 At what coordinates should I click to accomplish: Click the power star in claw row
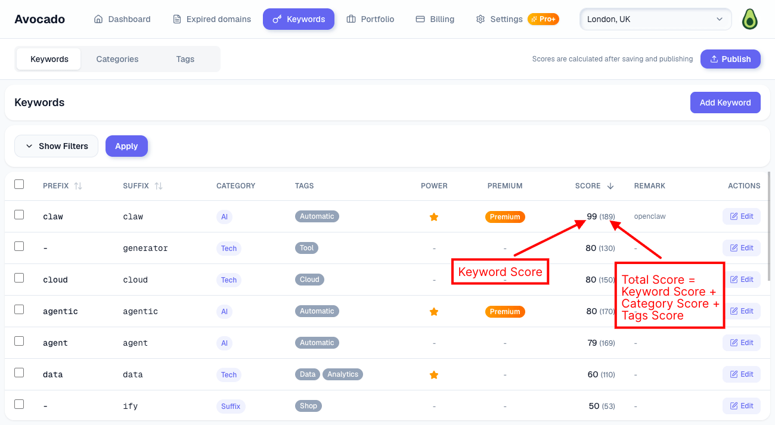pos(434,217)
